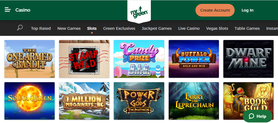
Task: Select the Green Exclusives tab
Action: click(119, 28)
